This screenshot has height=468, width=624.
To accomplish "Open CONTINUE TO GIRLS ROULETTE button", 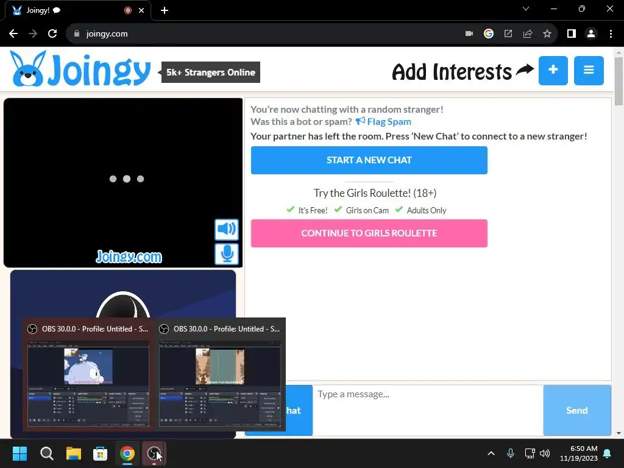I will pyautogui.click(x=369, y=233).
